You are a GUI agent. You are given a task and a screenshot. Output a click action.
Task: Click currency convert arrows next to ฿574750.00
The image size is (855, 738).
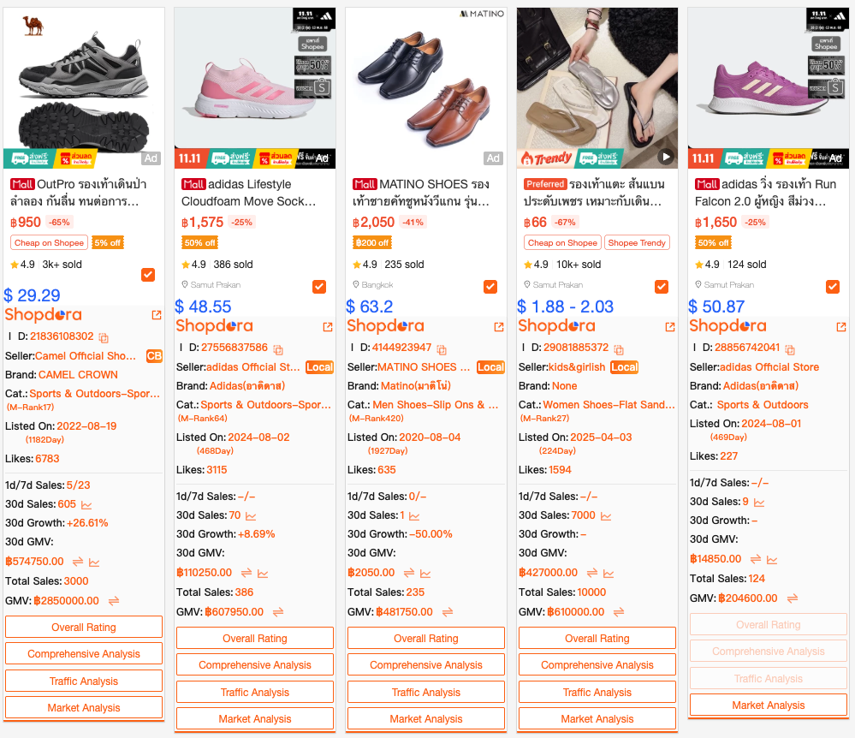pos(78,562)
